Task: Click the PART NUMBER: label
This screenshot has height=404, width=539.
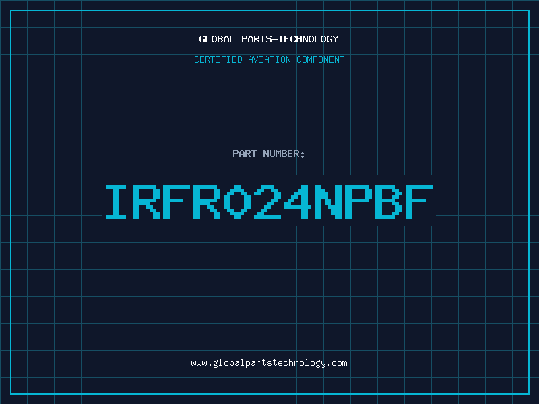Action: click(x=269, y=154)
